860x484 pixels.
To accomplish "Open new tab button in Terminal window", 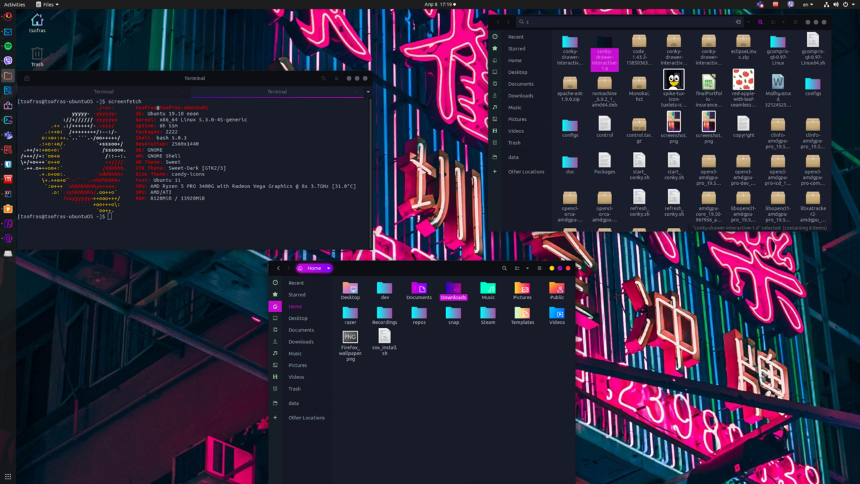I will (27, 78).
